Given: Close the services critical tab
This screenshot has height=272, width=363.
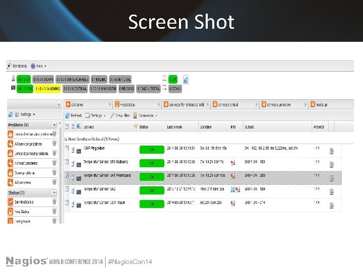Looking at the screenshot, I should click(x=256, y=105).
